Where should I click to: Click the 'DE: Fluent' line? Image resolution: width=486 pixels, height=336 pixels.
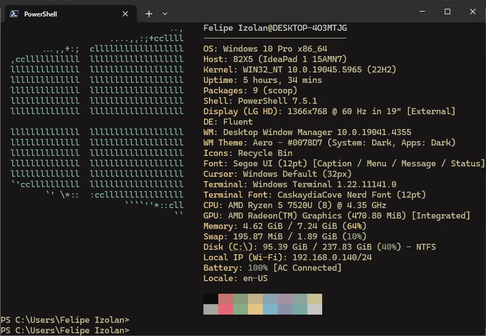[228, 122]
